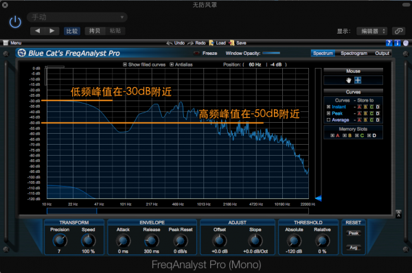Click the 拷贝 copy button
Viewport: 412px width, 273px height.
coord(95,31)
